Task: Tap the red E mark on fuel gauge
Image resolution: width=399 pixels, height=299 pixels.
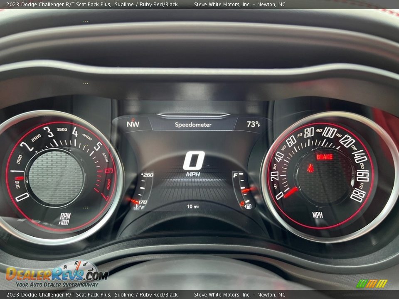Action: pyautogui.click(x=242, y=203)
